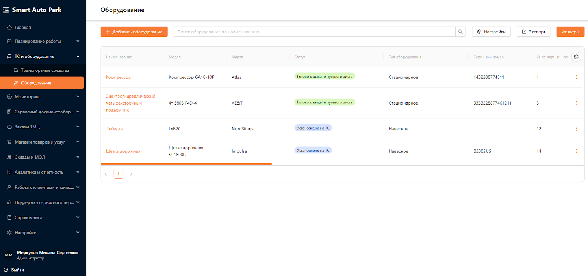
Task: Click the next page arrow in pagination
Action: [x=131, y=174]
